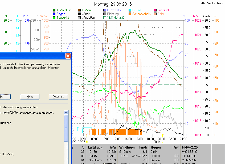
Task: Click the Luftdruck column header in data table
Action: pos(95,147)
